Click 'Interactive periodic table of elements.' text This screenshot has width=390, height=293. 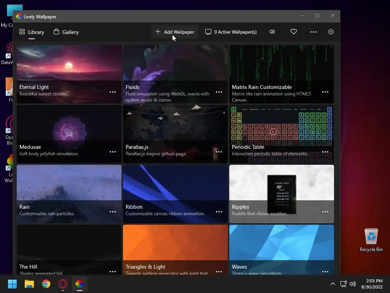[x=270, y=154]
